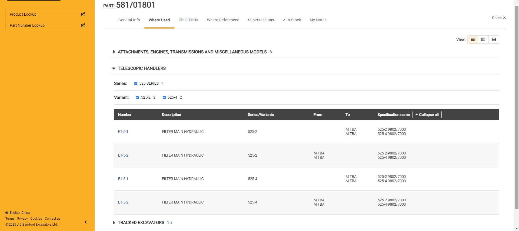Image resolution: width=519 pixels, height=231 pixels.
Task: Click the Product Lookup external link icon
Action: [83, 14]
